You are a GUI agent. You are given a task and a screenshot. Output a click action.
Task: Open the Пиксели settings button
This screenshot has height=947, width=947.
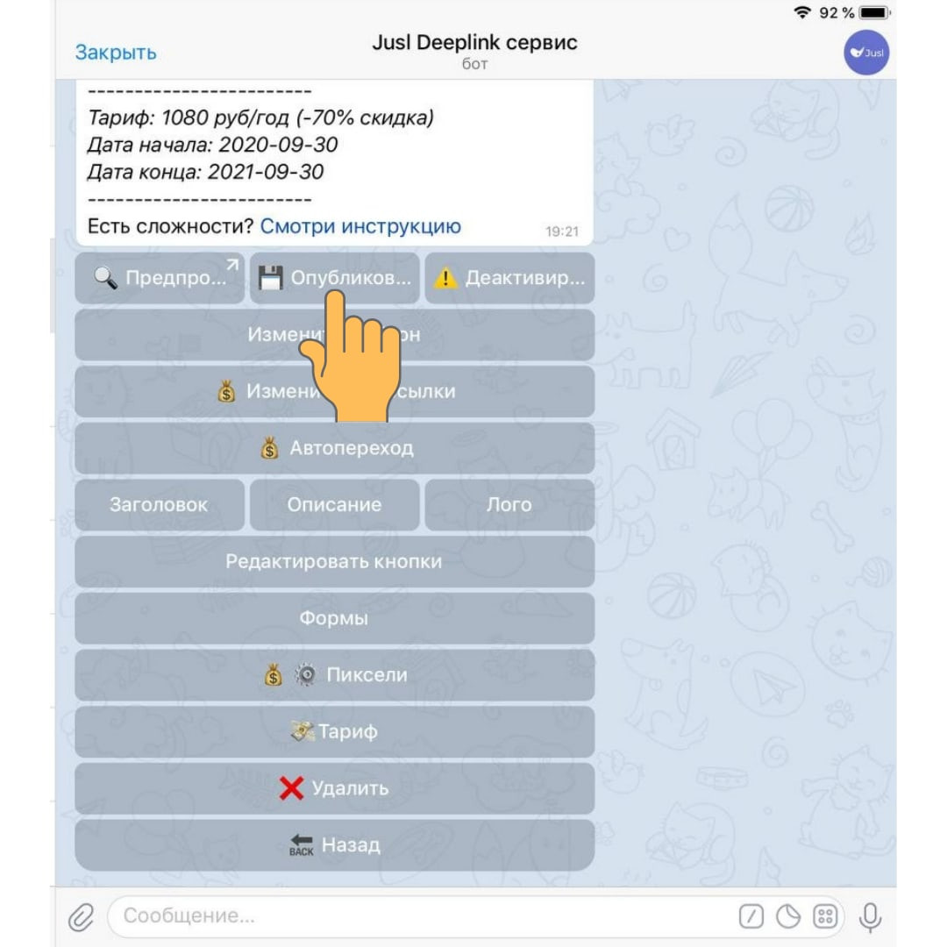coord(335,674)
